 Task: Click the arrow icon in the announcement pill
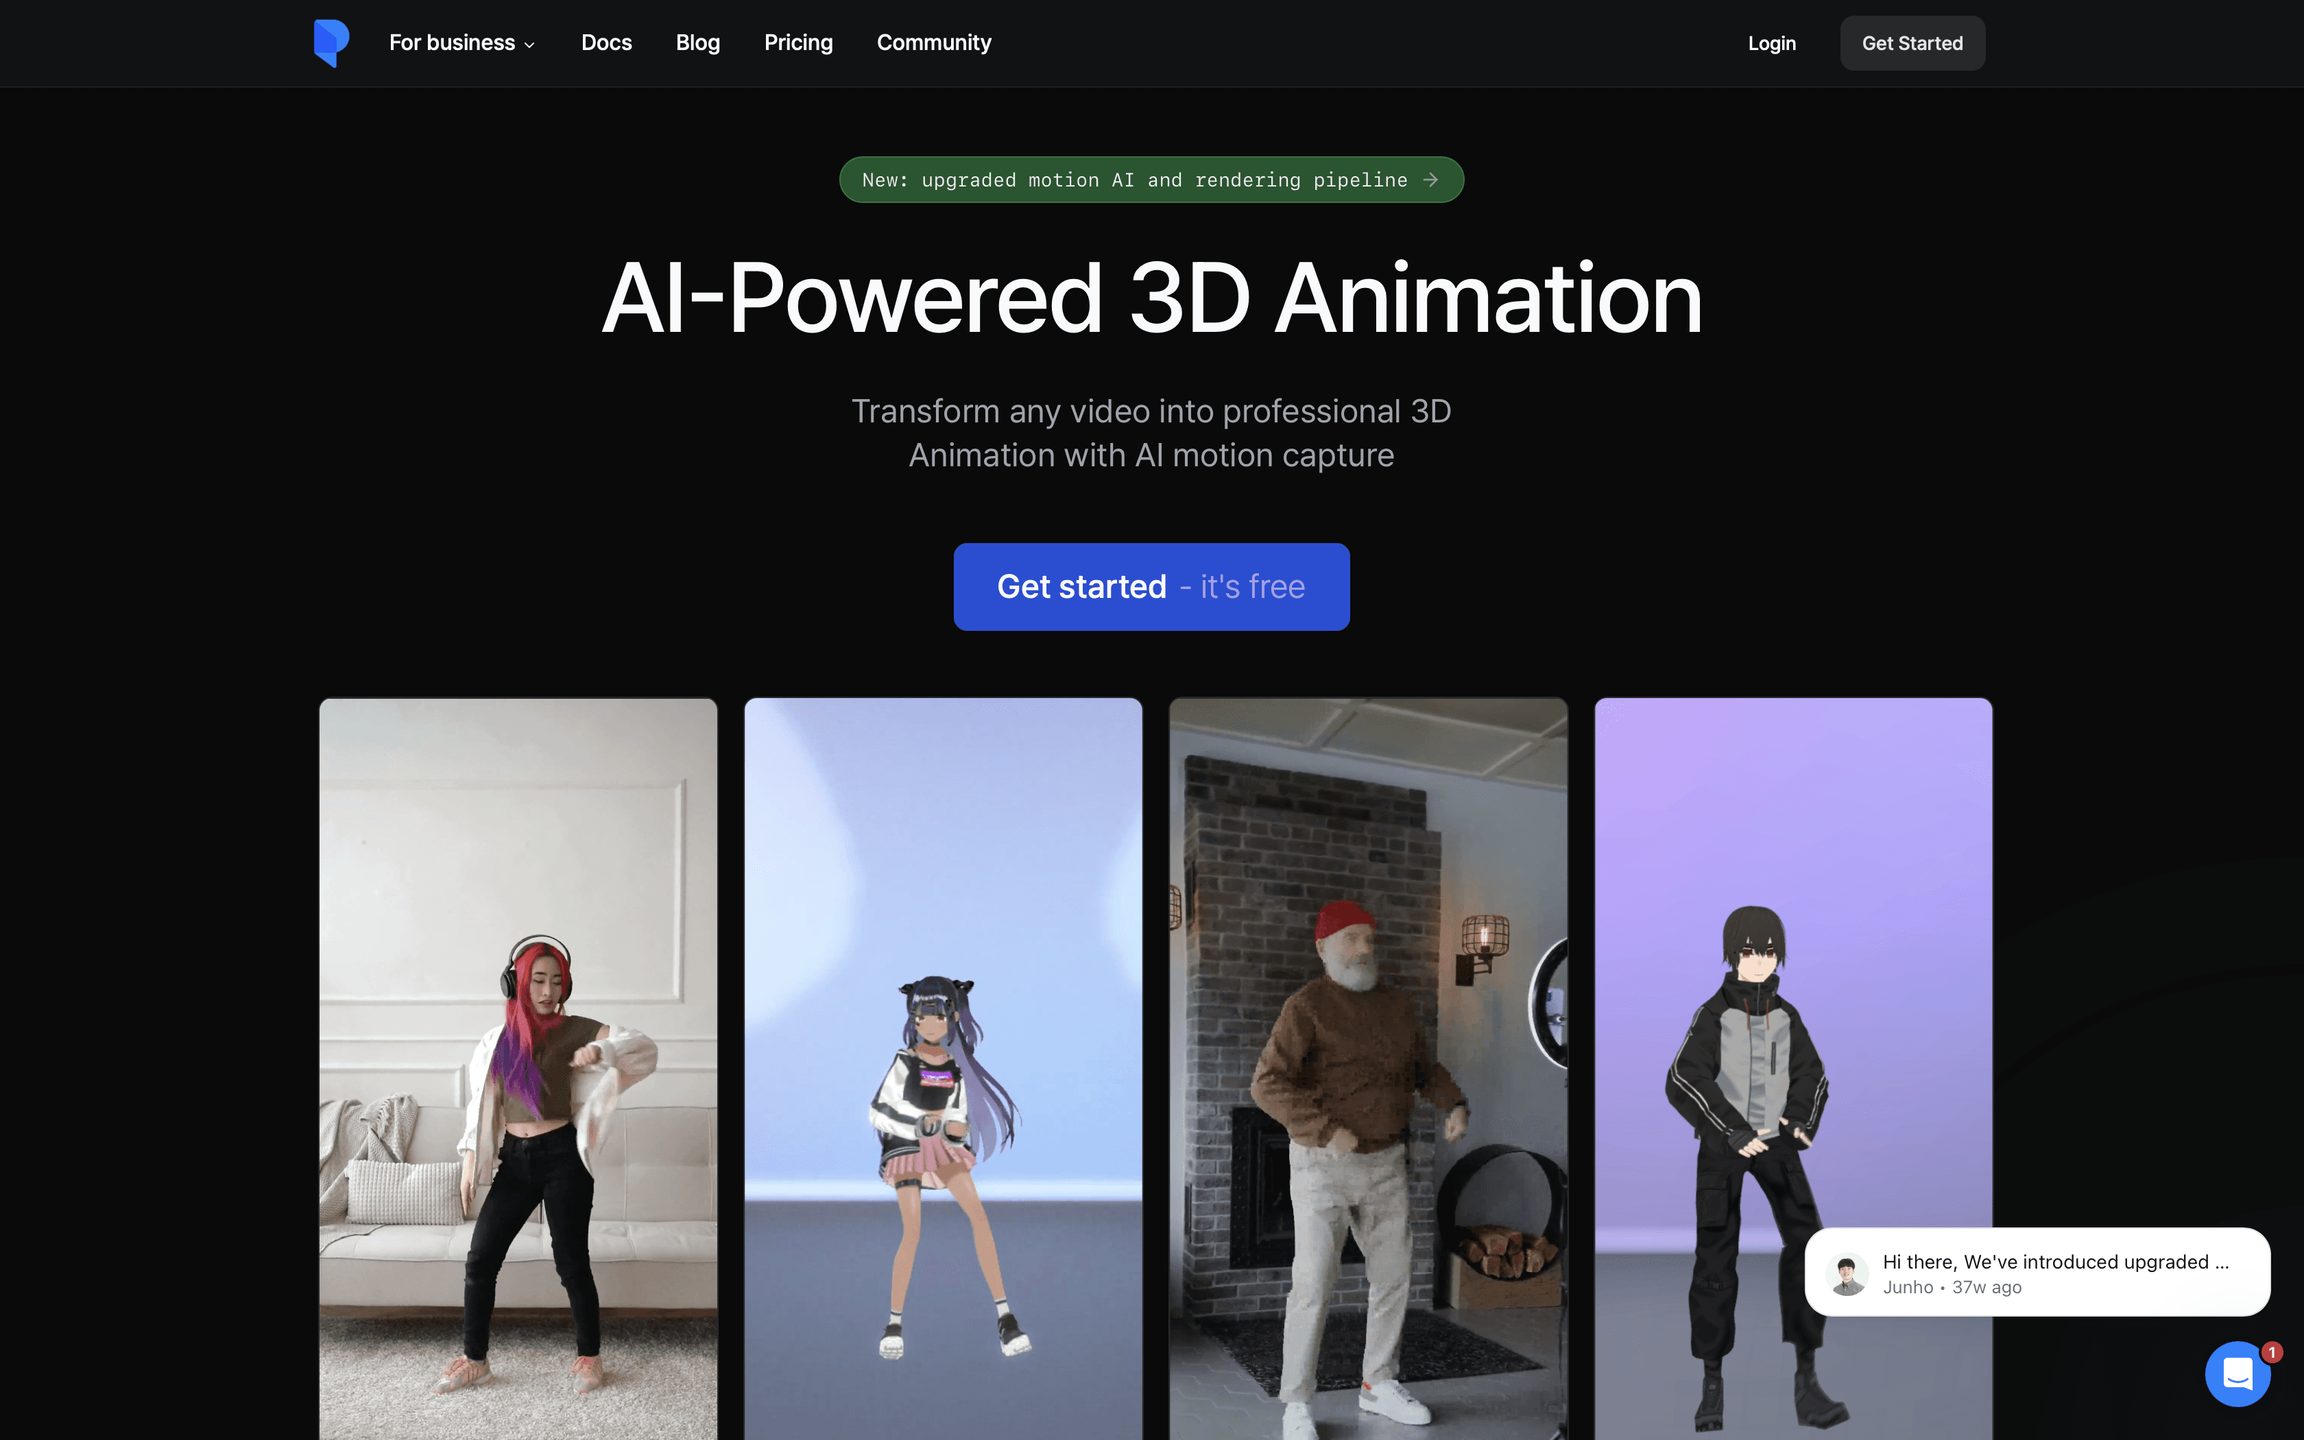1430,180
